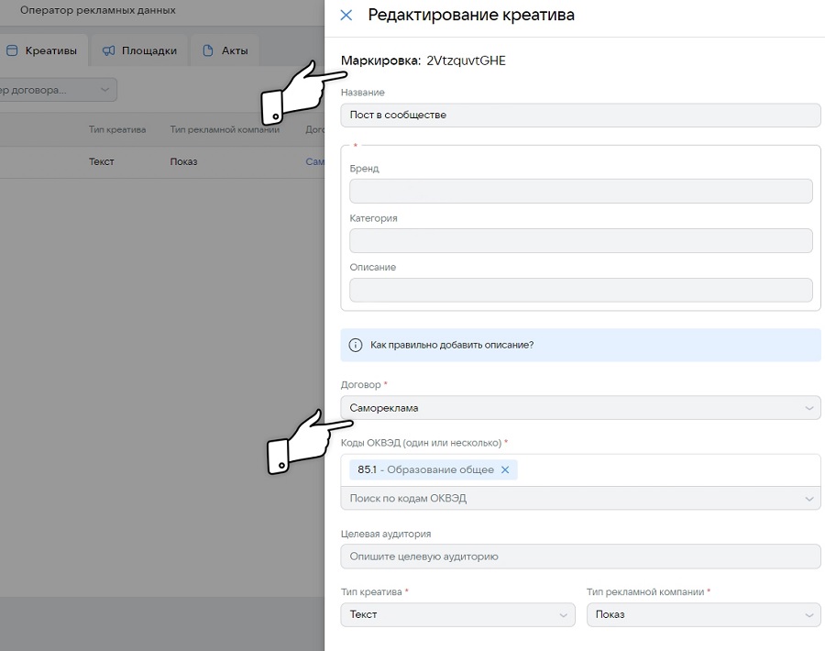Image resolution: width=825 pixels, height=651 pixels.
Task: Expand the Договор dropdown with Самореклама
Action: point(808,408)
